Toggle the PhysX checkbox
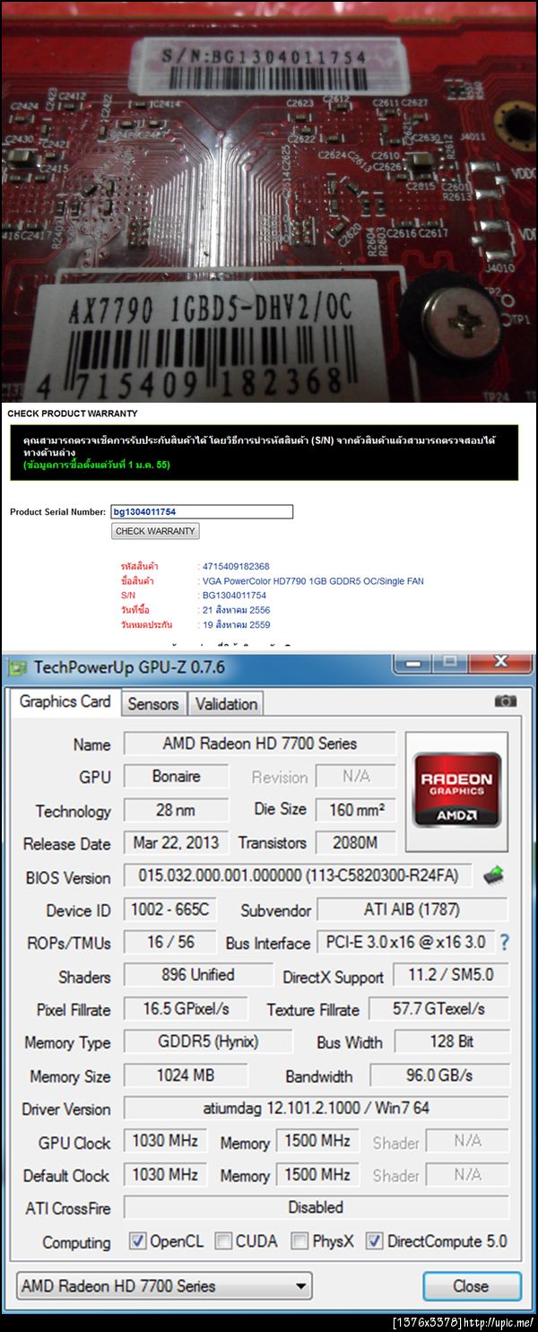The width and height of the screenshot is (538, 1332). pyautogui.click(x=300, y=1241)
